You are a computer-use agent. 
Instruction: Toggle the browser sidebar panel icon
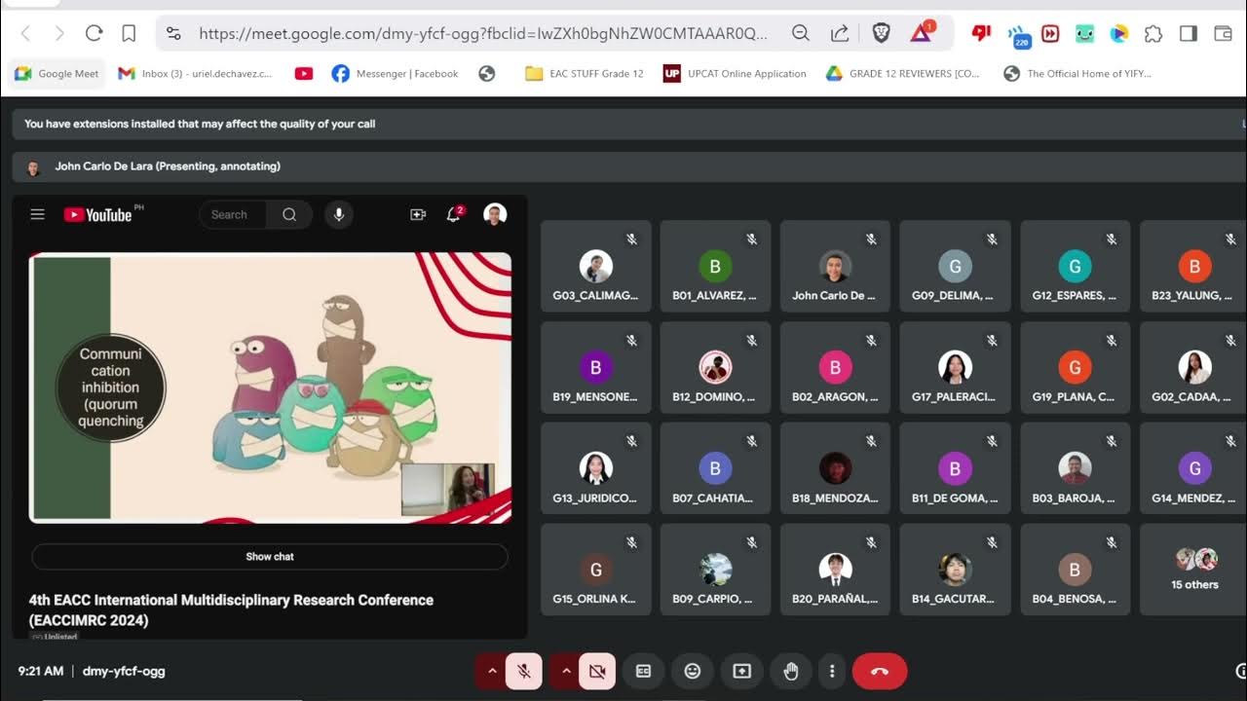(1188, 33)
